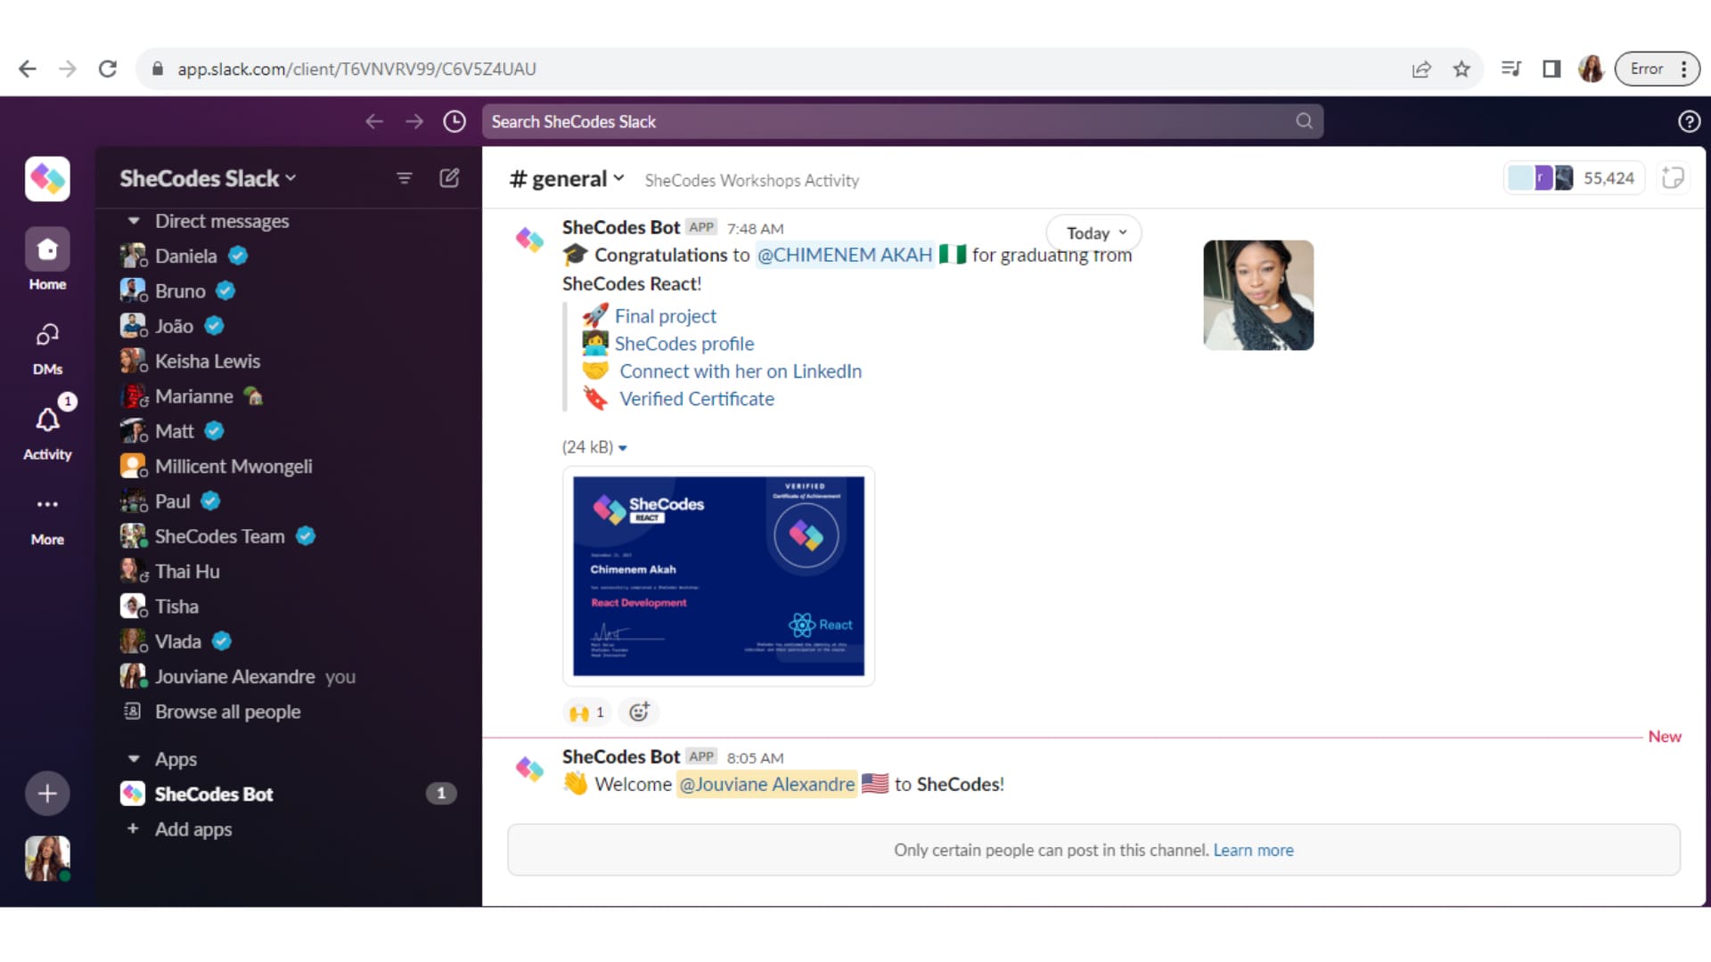Open direct message with Keisha Lewis
The image size is (1711, 962).
[x=207, y=361]
